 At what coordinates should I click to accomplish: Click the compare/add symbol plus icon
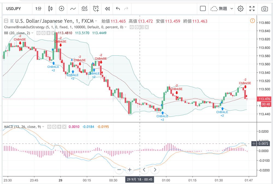(x=61, y=8)
